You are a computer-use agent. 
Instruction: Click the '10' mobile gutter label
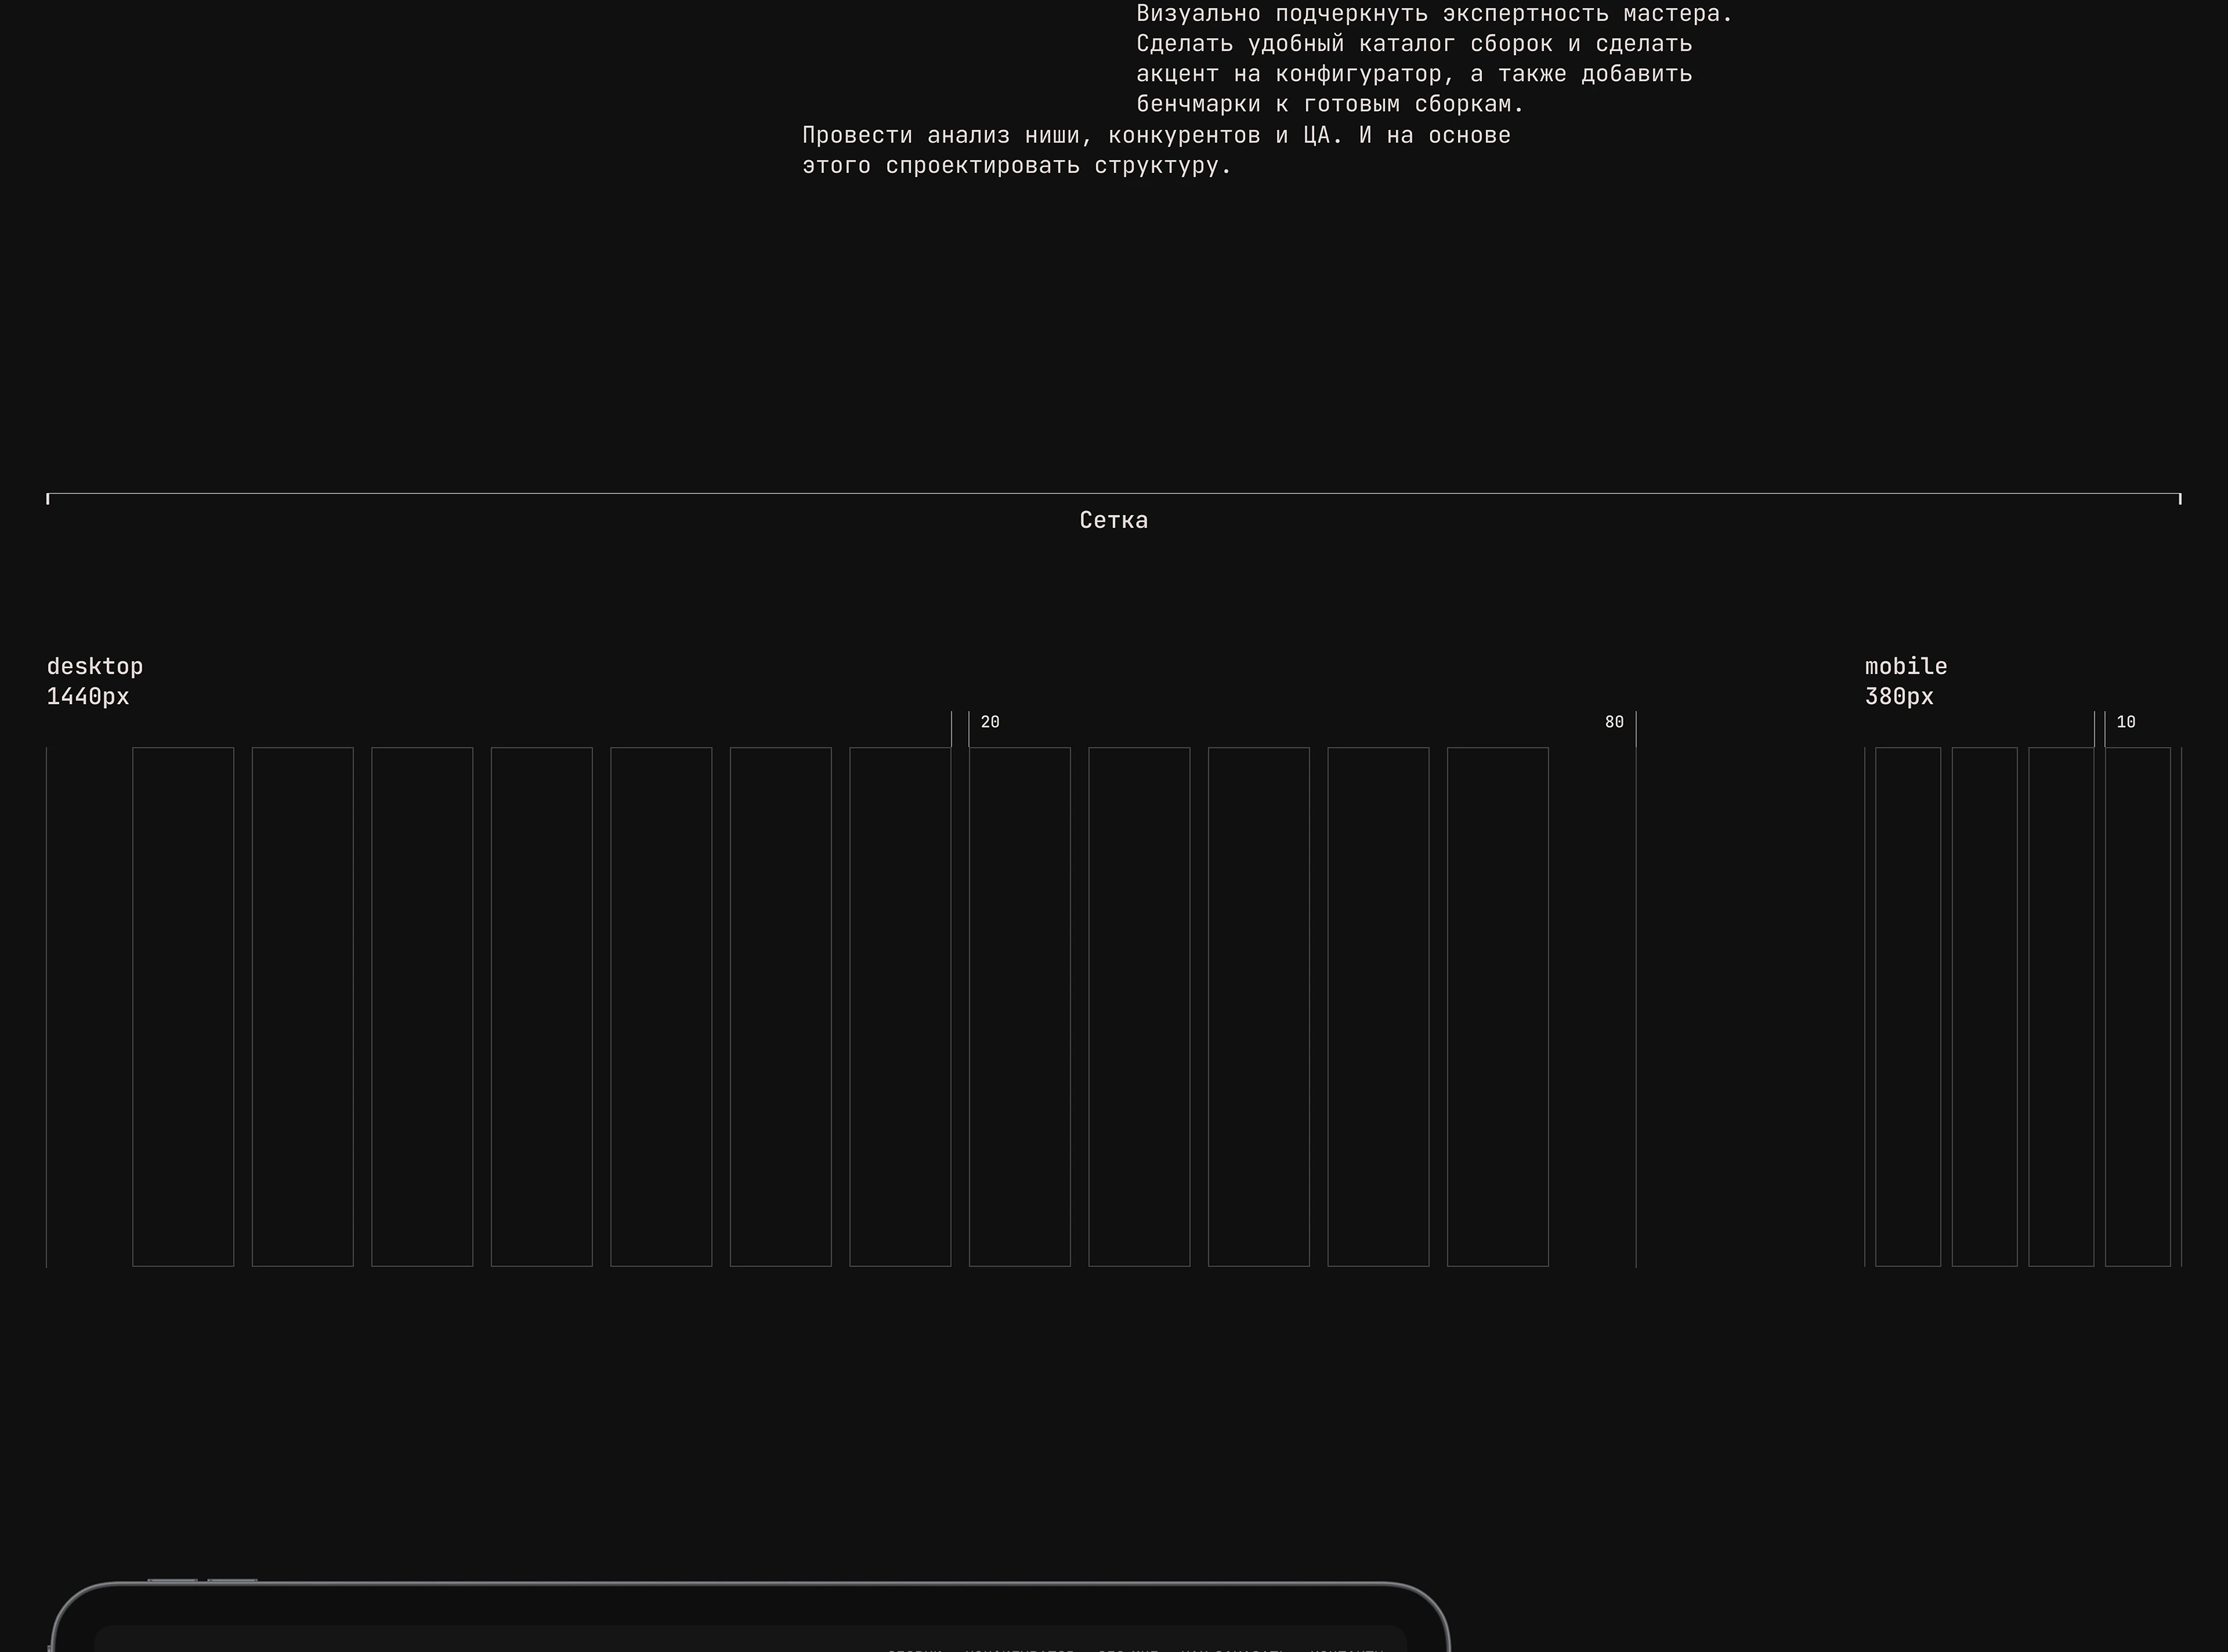[x=2125, y=722]
